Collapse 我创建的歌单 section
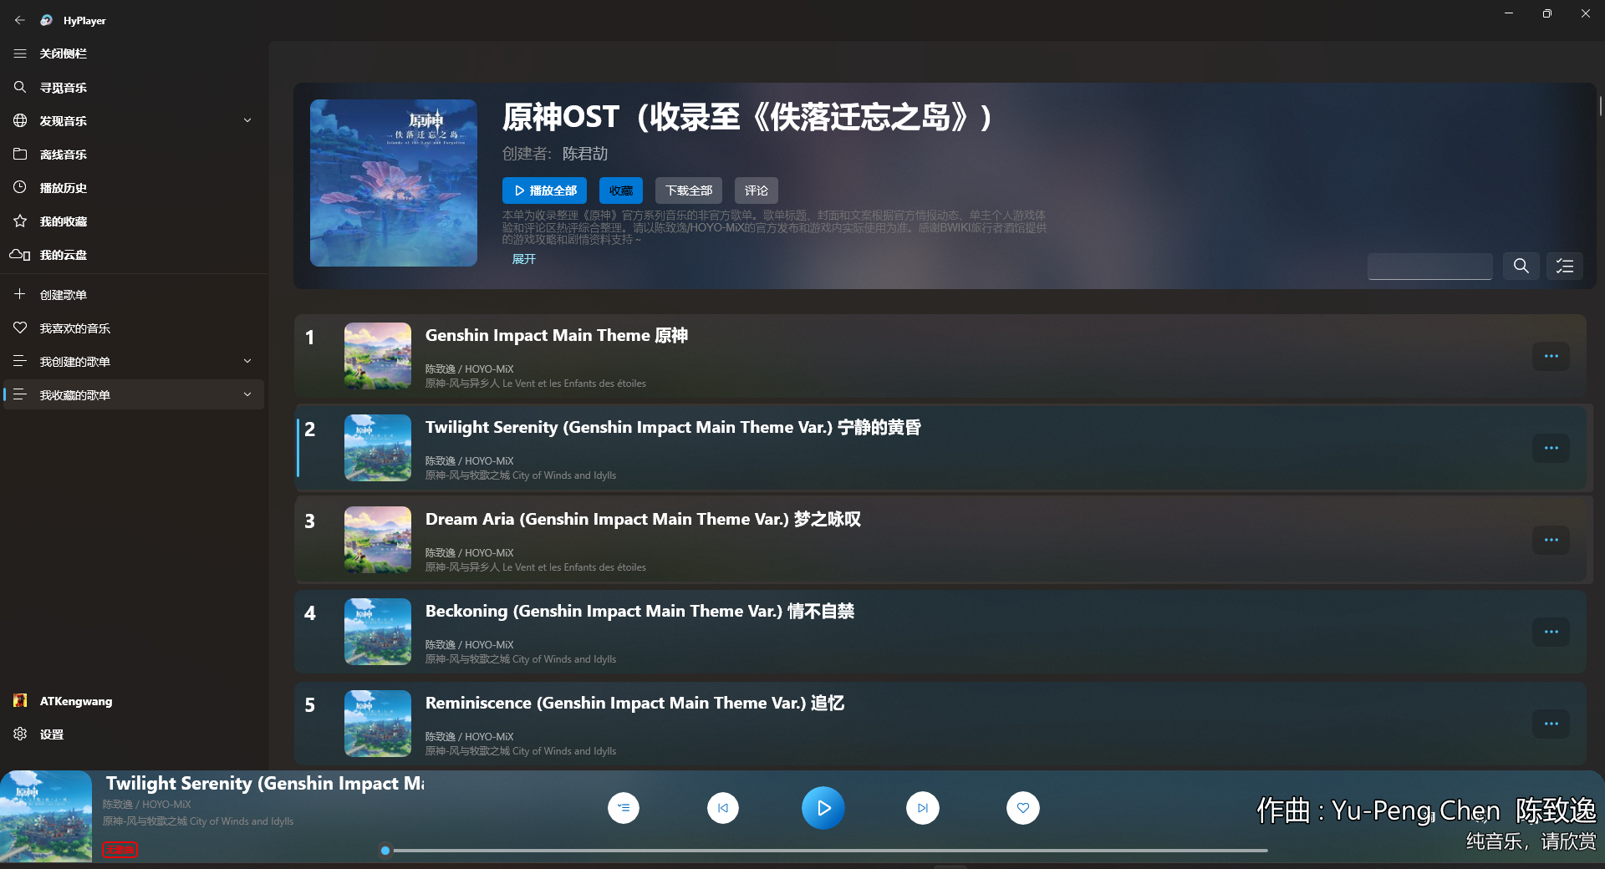The width and height of the screenshot is (1605, 869). [x=247, y=361]
